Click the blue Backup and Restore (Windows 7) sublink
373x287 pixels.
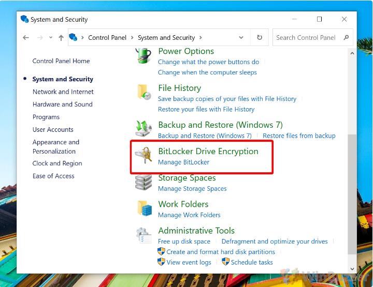pos(205,136)
